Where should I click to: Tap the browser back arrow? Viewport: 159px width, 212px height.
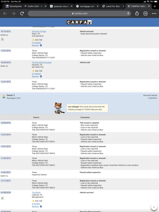[5, 13]
